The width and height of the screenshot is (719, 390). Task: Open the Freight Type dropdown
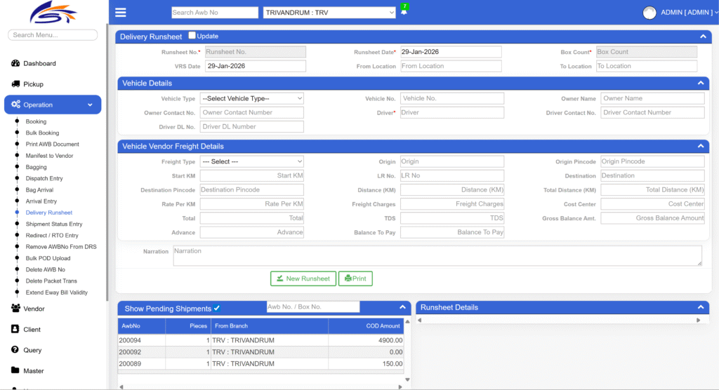[251, 162]
